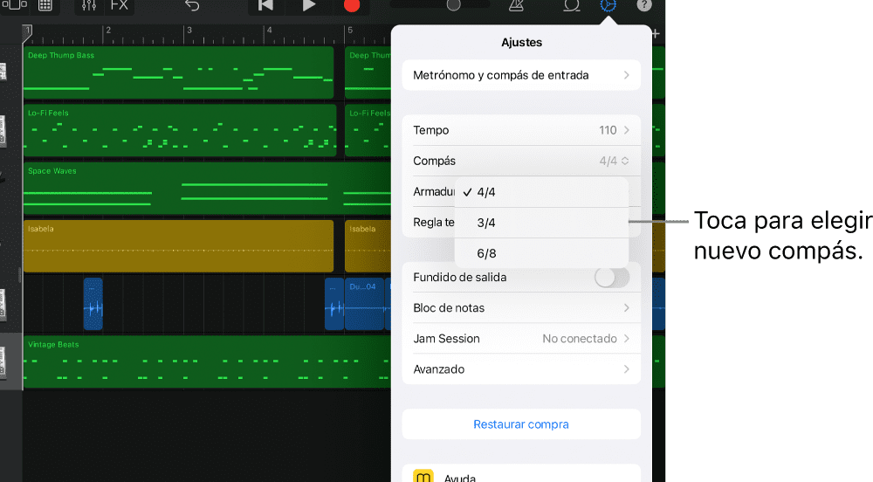Image resolution: width=873 pixels, height=482 pixels.
Task: Open the Tempo setting showing 110
Action: click(x=521, y=130)
